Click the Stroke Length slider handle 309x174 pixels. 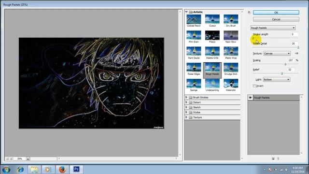[x=253, y=38]
